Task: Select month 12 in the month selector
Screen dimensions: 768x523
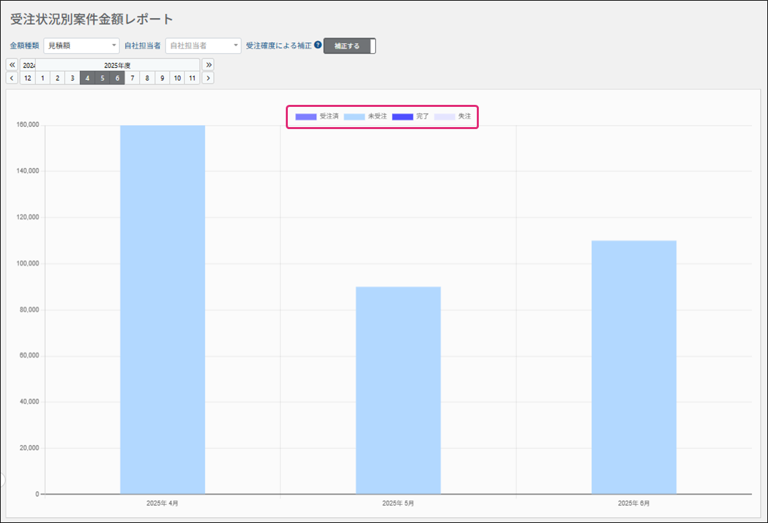Action: [x=28, y=78]
